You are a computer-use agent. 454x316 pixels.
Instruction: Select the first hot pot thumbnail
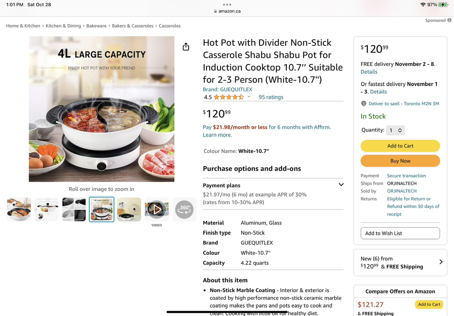19,209
